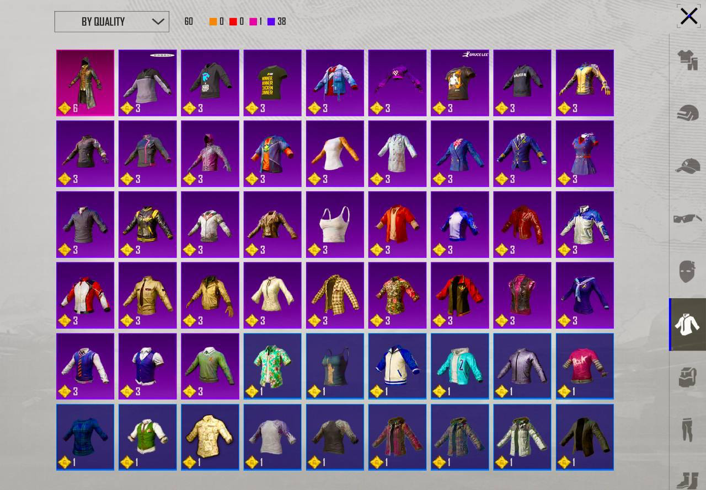Viewport: 706px width, 490px height.
Task: Select the blue jacket over orange shirt
Action: (272, 154)
